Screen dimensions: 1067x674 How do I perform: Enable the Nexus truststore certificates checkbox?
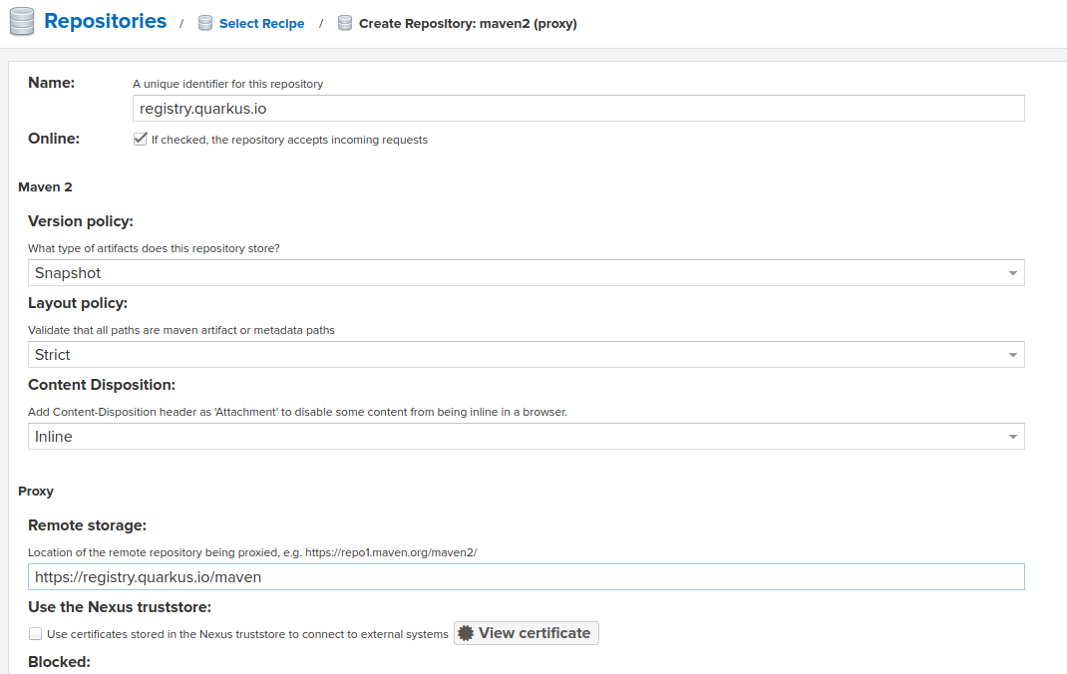(35, 633)
